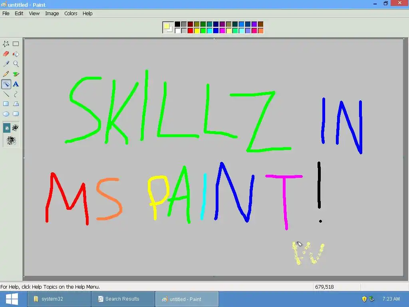Image resolution: width=409 pixels, height=307 pixels.
Task: Pick the black color swatch
Action: point(178,24)
